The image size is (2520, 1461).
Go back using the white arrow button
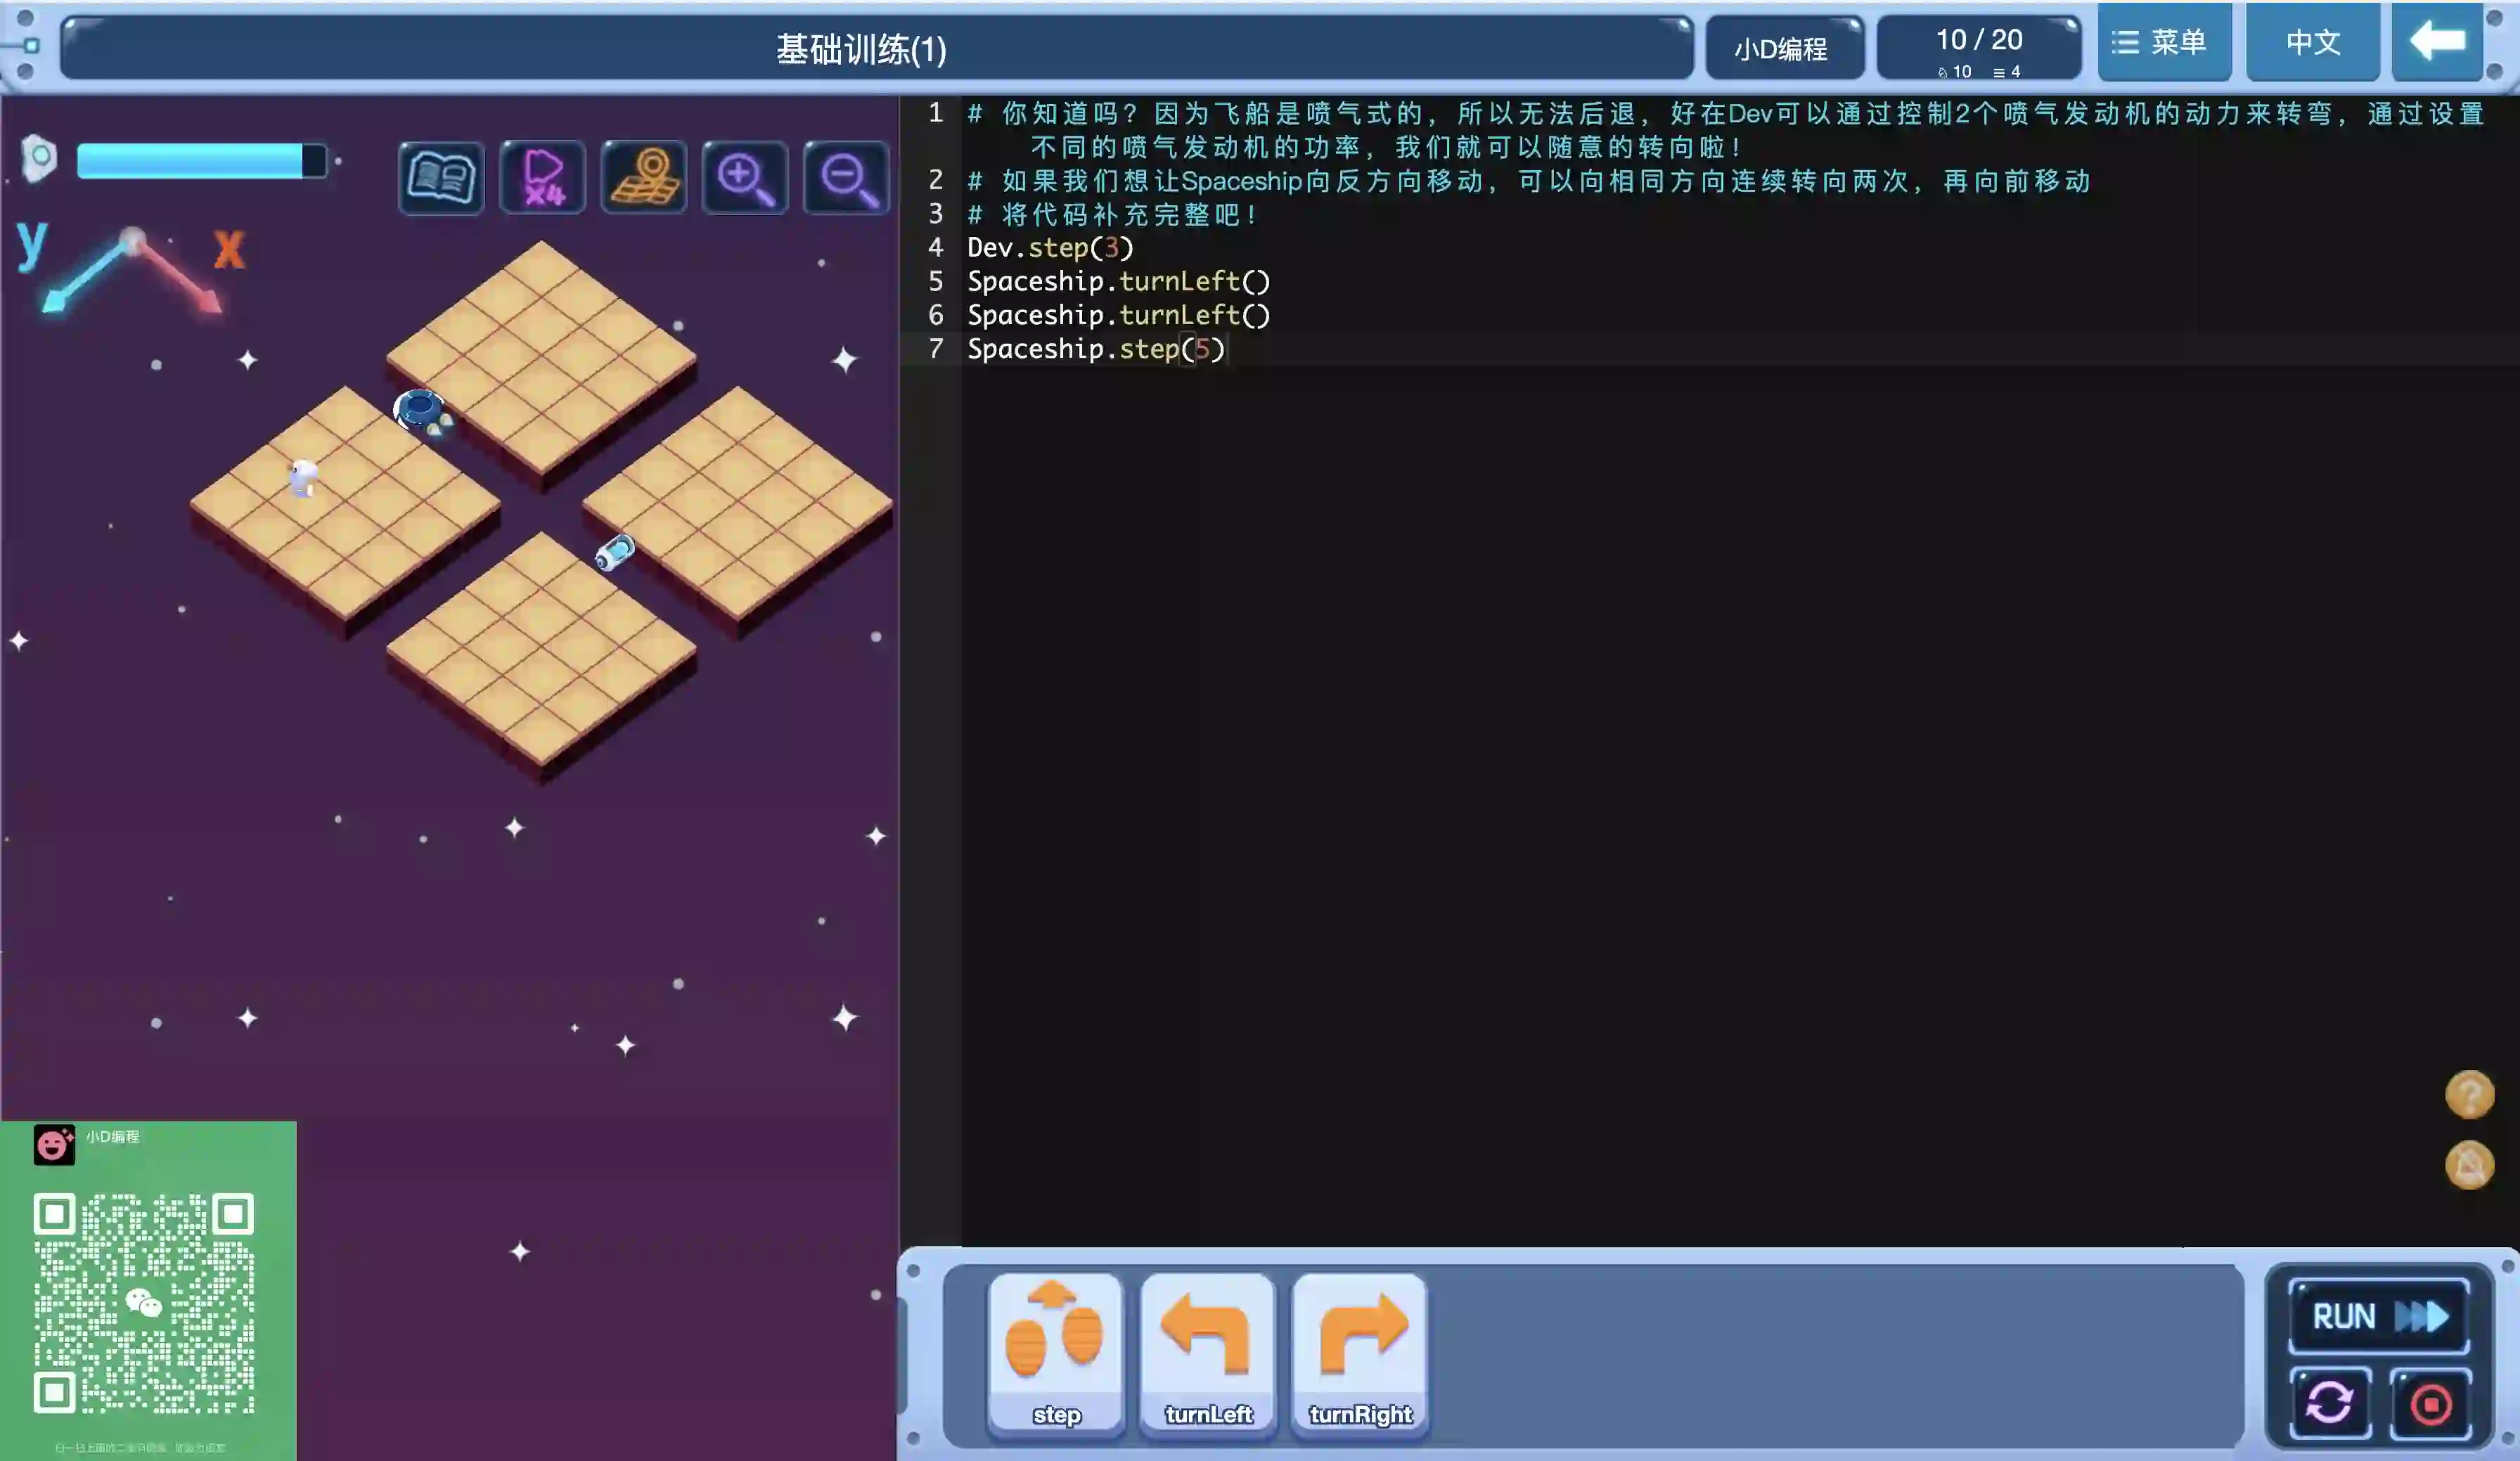2437,42
